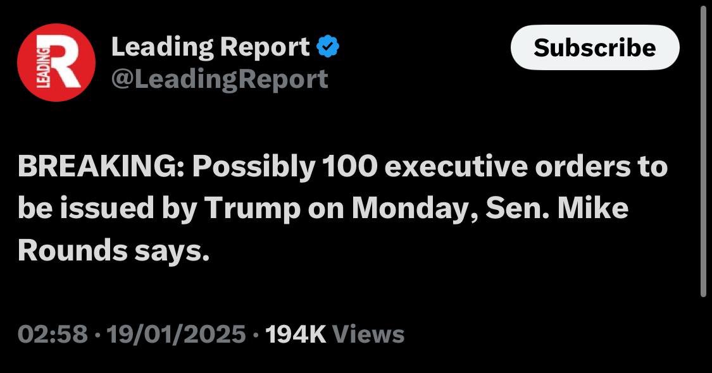Click the white R letter in the logo
712x373 pixels.
click(64, 64)
